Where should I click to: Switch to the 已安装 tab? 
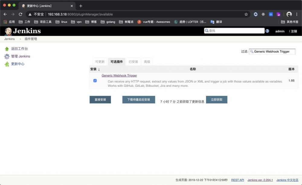tap(133, 61)
